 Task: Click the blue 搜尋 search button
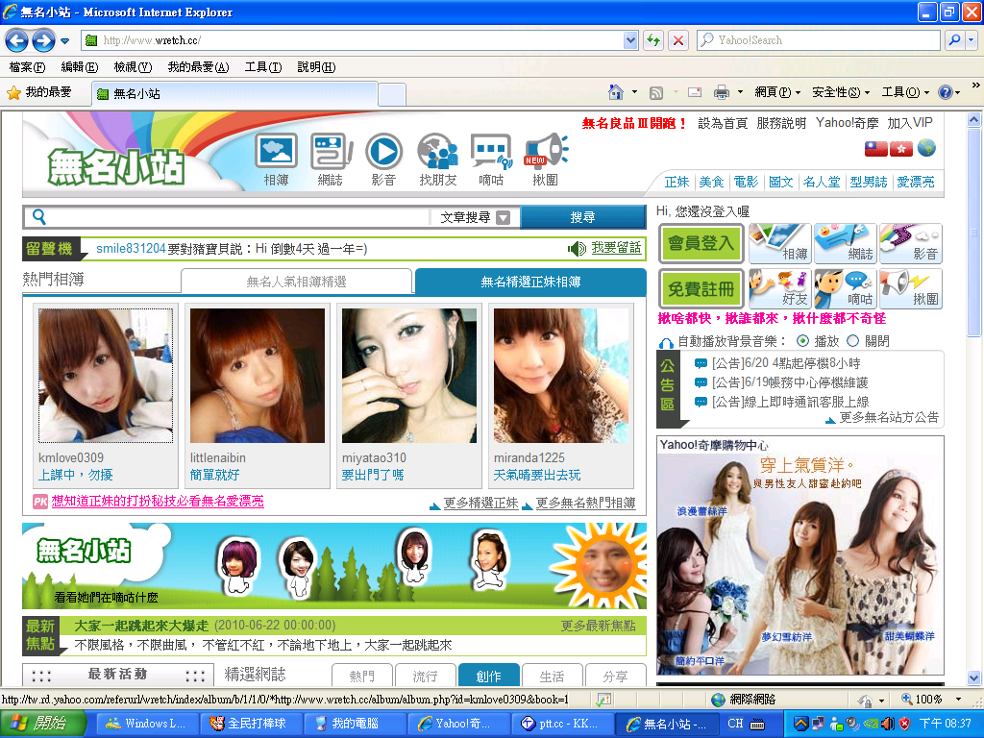(x=583, y=217)
